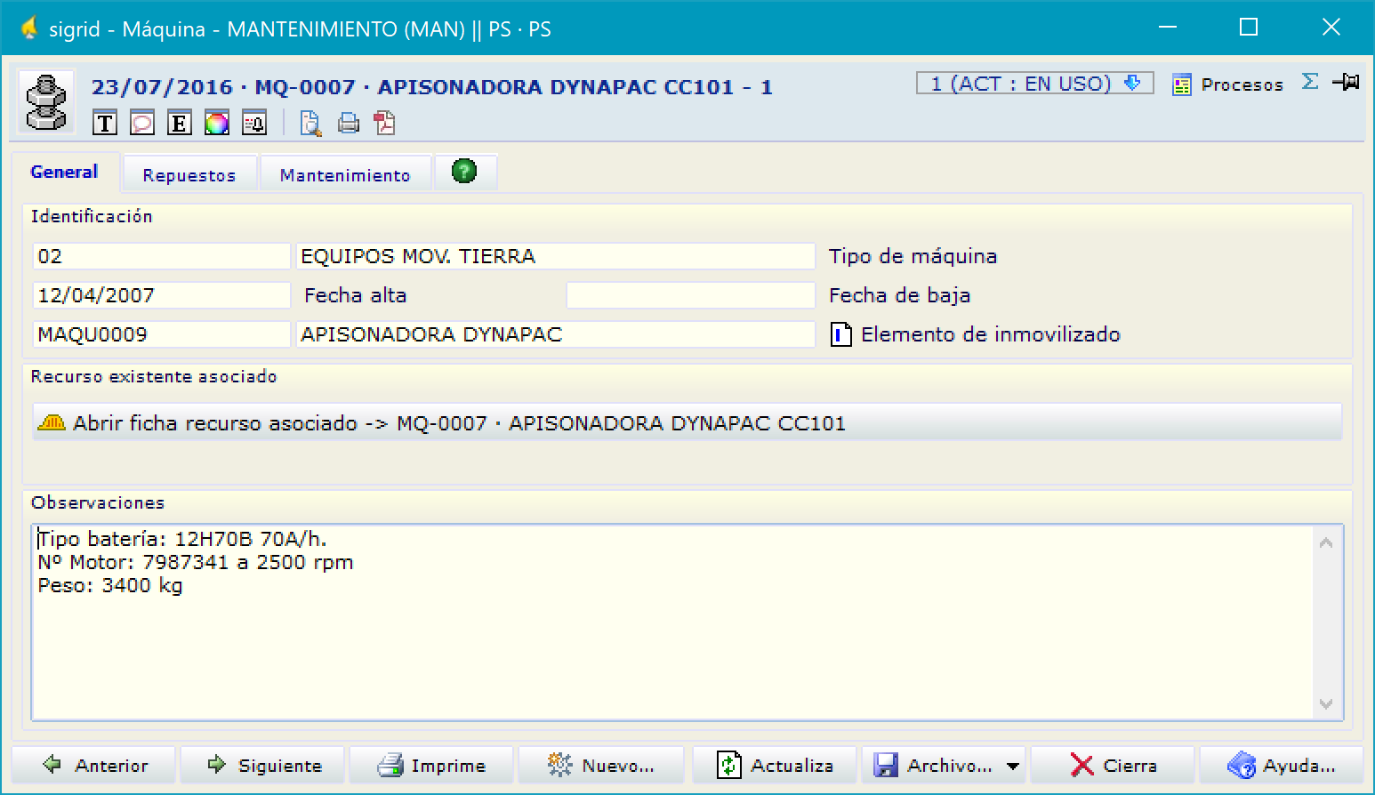Image resolution: width=1375 pixels, height=795 pixels.
Task: Click the Actualiza button
Action: (x=775, y=765)
